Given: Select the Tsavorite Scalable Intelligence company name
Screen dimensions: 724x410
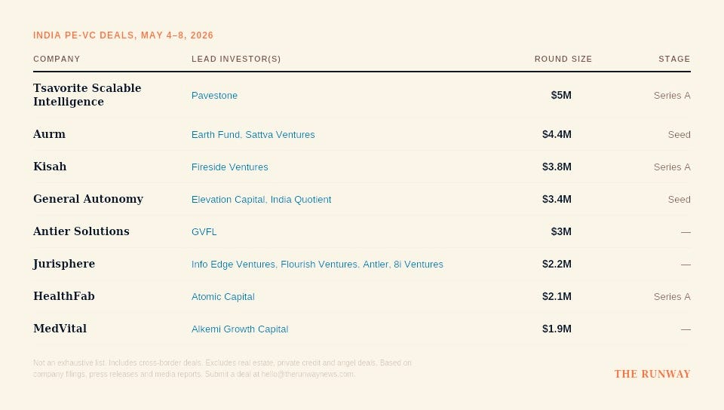Looking at the screenshot, I should pyautogui.click(x=87, y=95).
